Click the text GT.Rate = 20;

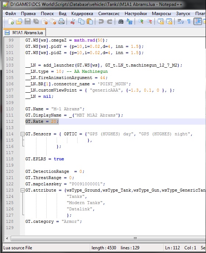pos(42,121)
